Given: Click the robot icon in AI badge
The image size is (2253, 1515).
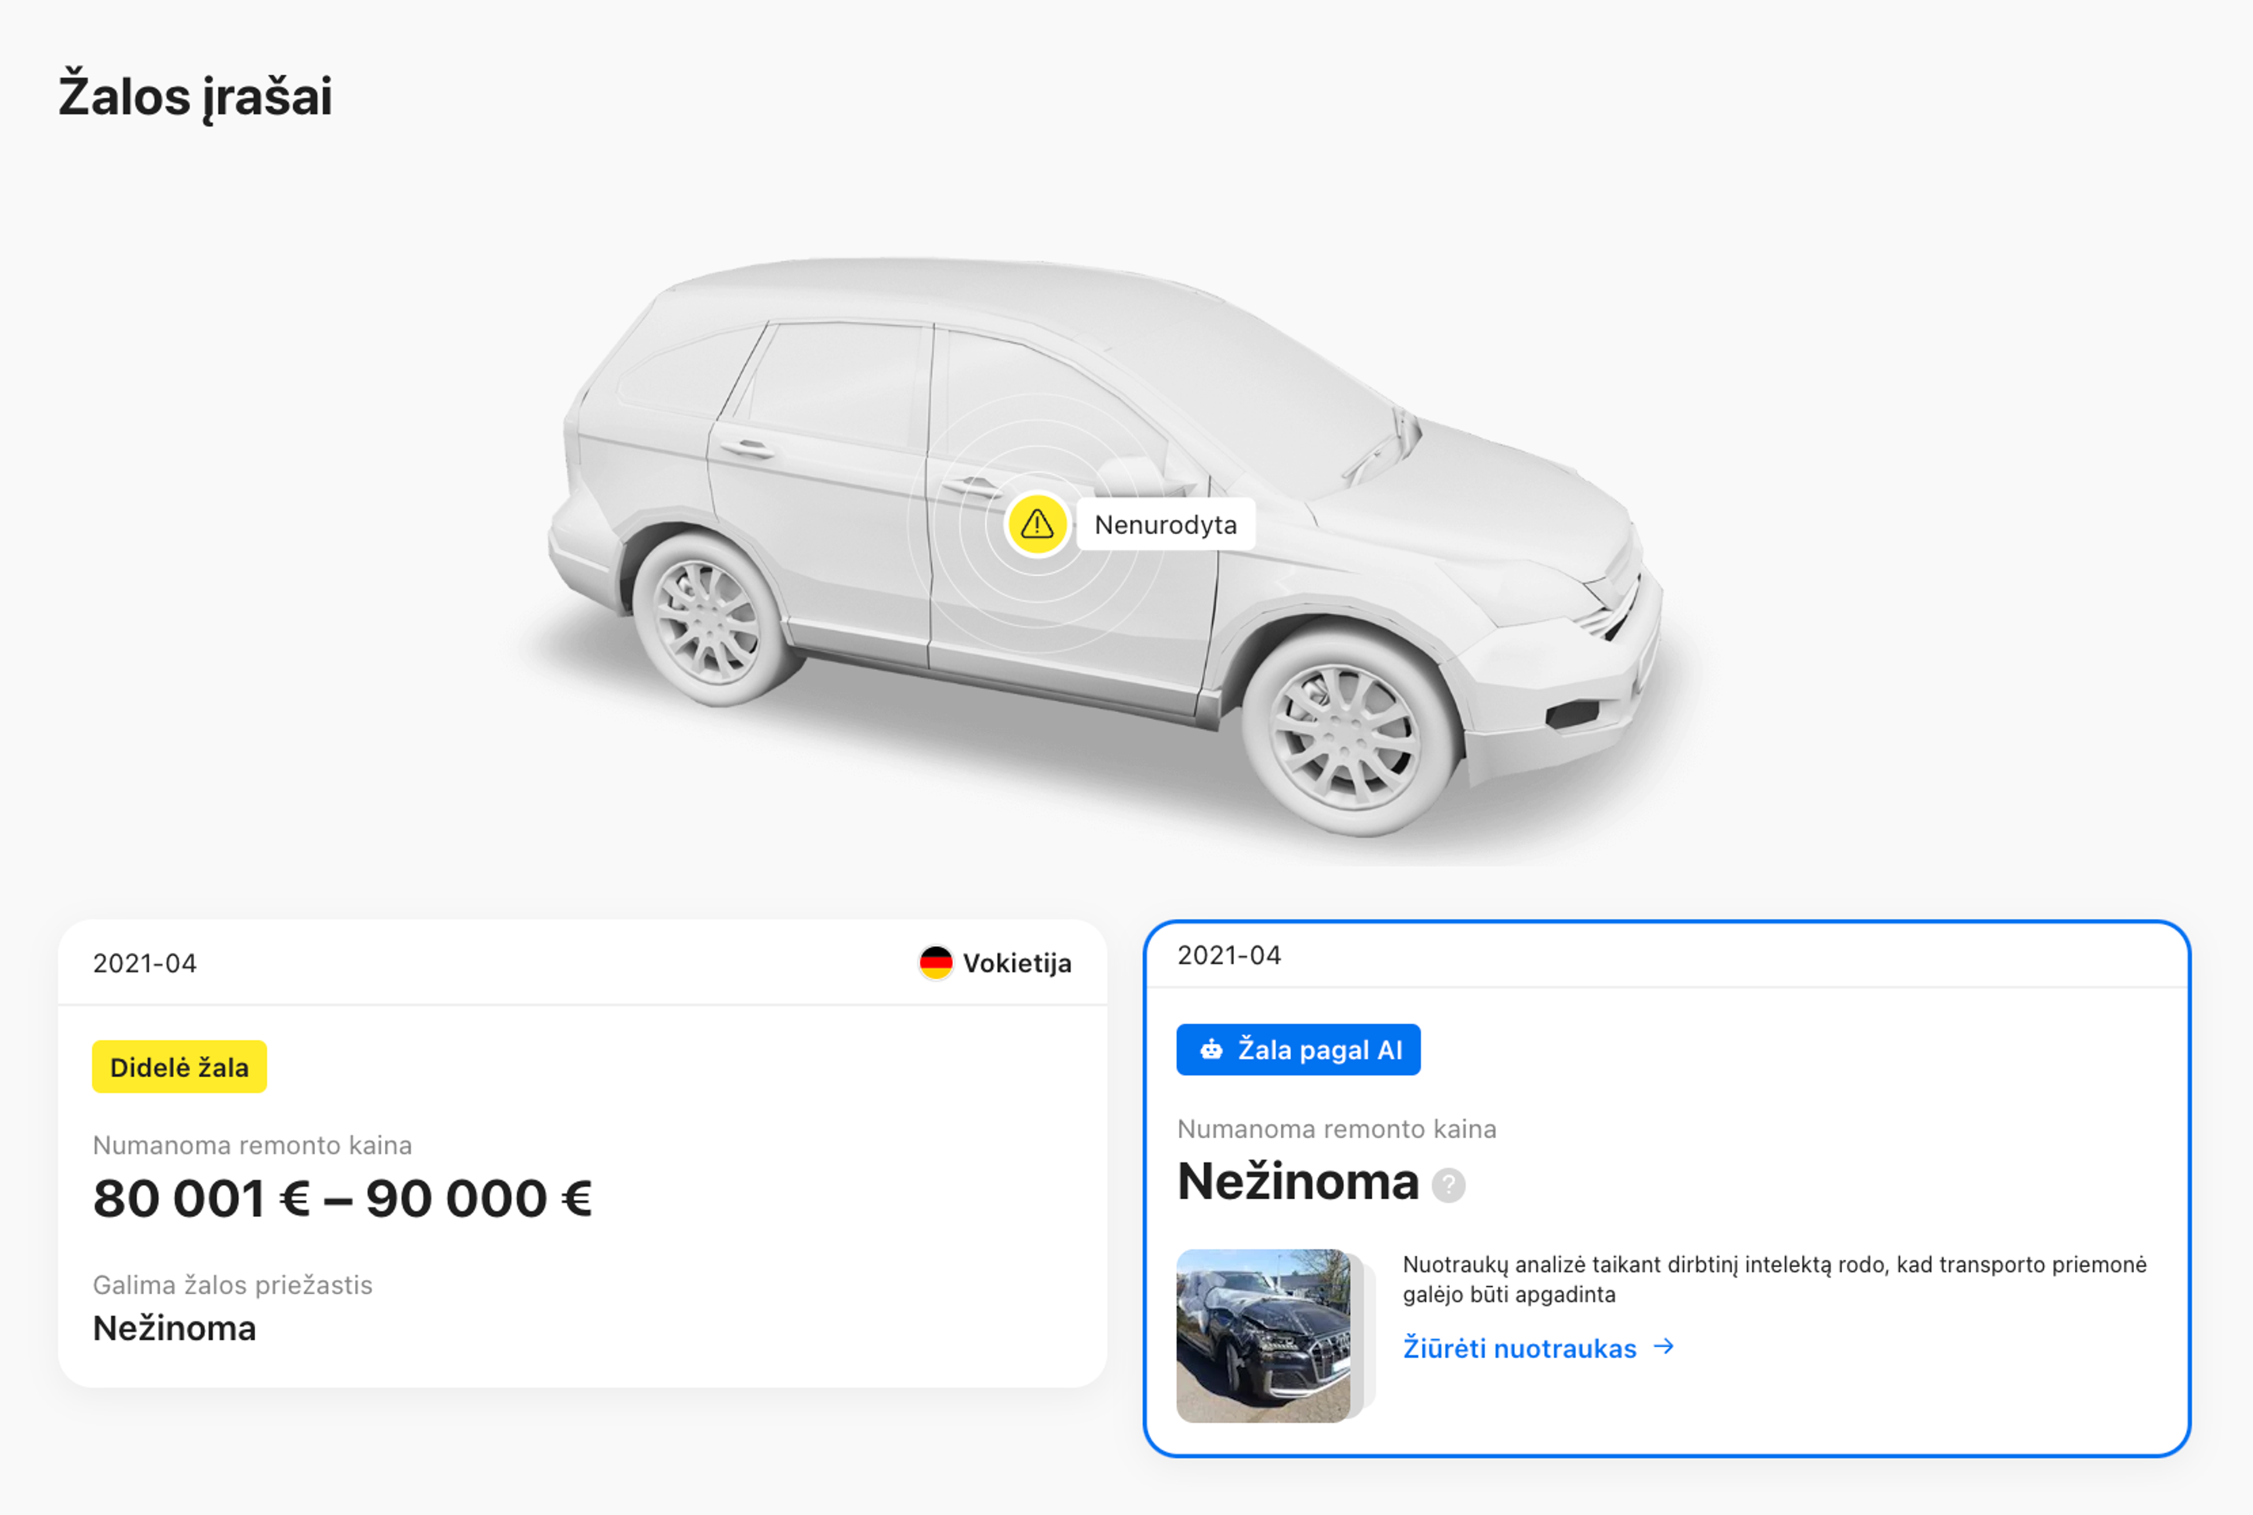Looking at the screenshot, I should click(1210, 1050).
